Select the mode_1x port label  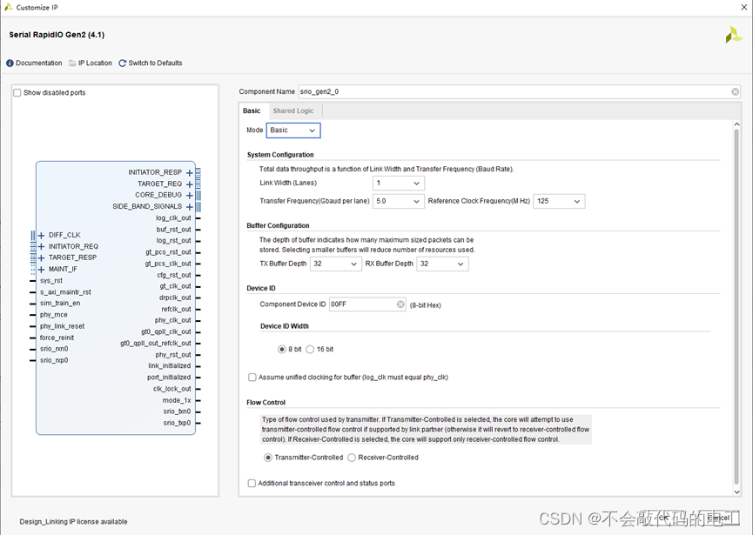click(177, 401)
